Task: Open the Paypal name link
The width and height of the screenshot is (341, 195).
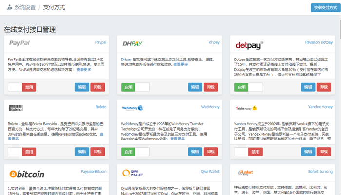Action: coord(101,42)
